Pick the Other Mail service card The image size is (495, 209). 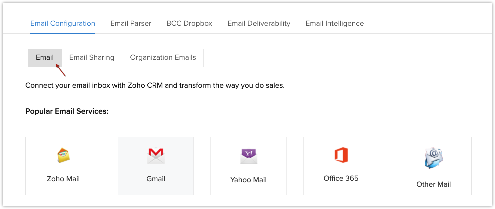[x=434, y=166]
